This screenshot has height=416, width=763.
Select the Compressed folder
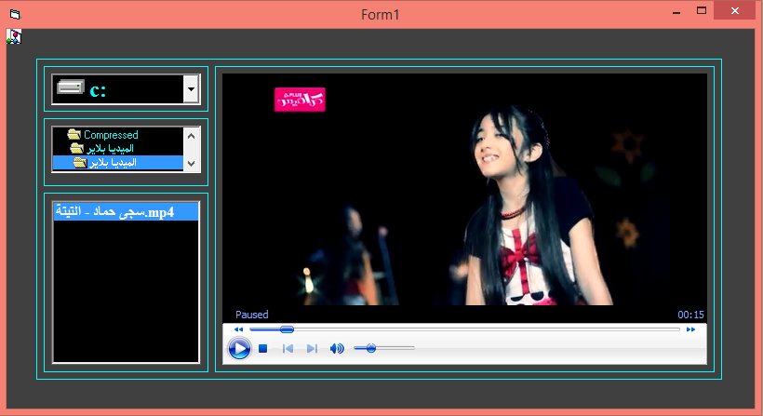111,134
